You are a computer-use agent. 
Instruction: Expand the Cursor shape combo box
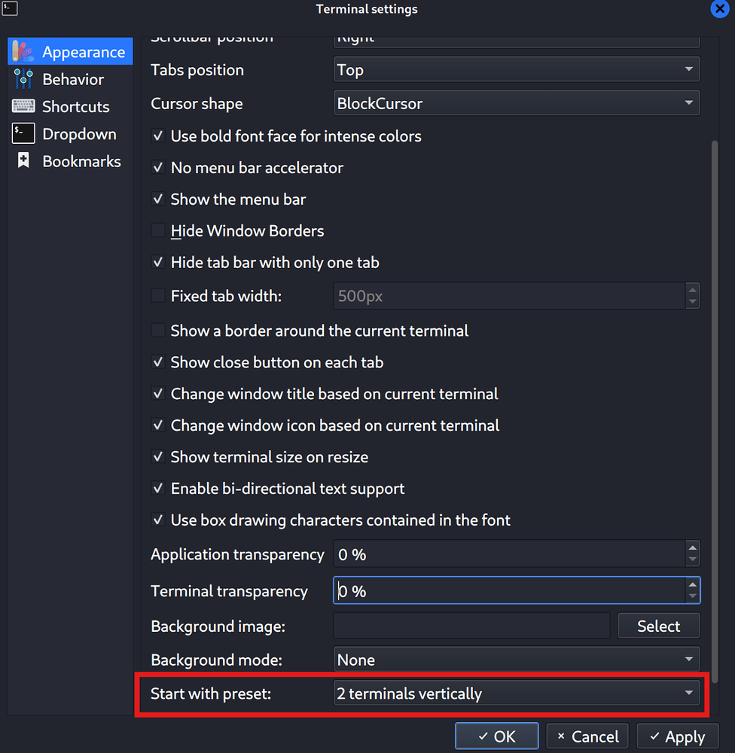[517, 103]
